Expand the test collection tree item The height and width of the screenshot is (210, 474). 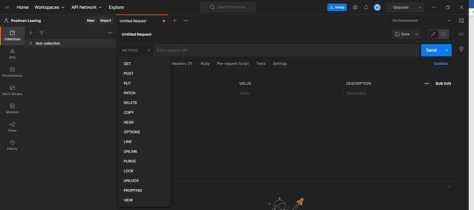pos(31,43)
